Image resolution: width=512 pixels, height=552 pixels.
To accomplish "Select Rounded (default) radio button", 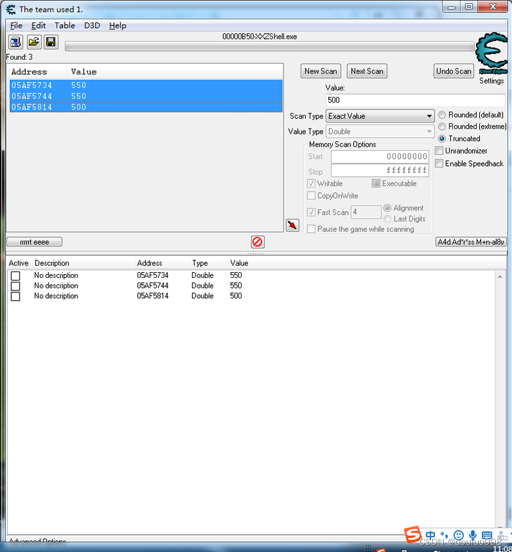I will pos(442,115).
